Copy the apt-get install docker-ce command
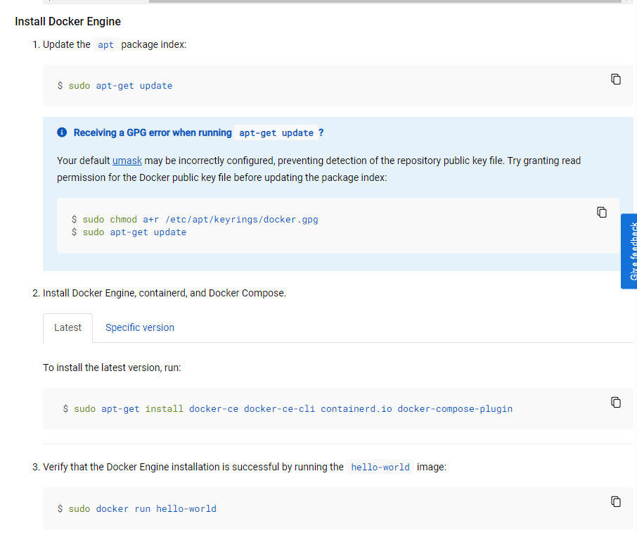The width and height of the screenshot is (637, 533). point(615,402)
